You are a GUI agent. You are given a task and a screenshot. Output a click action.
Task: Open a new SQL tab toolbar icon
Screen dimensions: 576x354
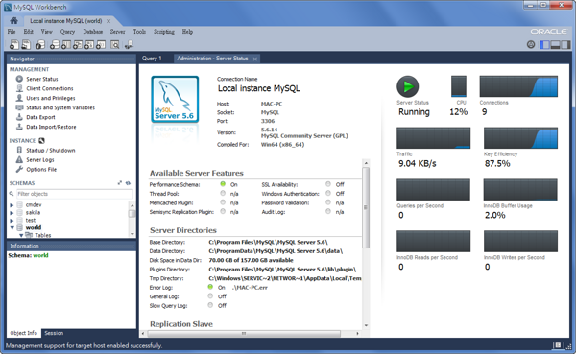point(14,45)
